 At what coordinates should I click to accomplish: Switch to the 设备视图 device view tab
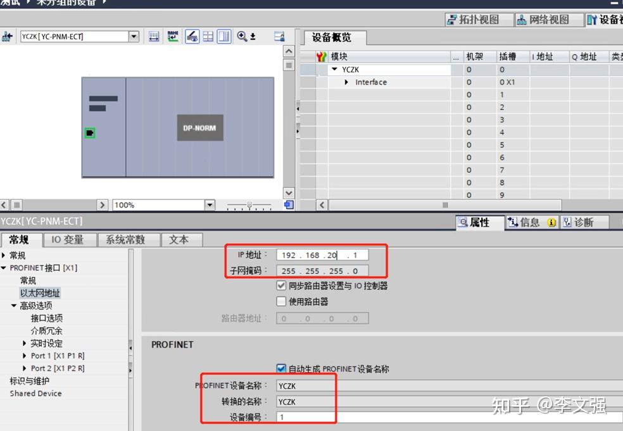click(604, 20)
